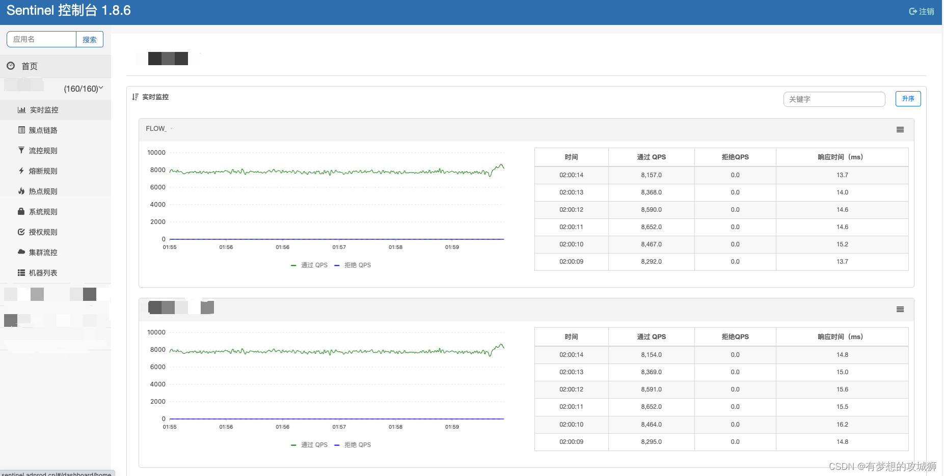Viewport: 944px width, 476px height.
Task: Click the 簇点链路 list icon
Action: click(21, 130)
